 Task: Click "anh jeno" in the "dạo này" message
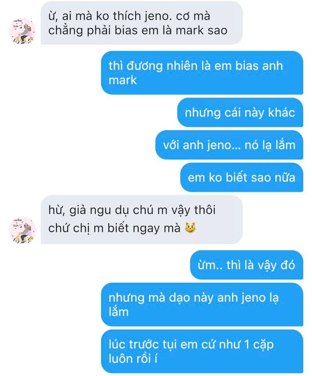[x=241, y=298]
